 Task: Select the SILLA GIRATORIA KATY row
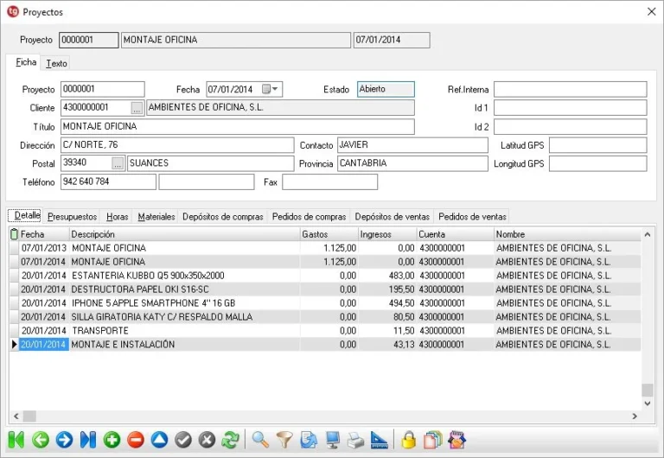click(325, 317)
